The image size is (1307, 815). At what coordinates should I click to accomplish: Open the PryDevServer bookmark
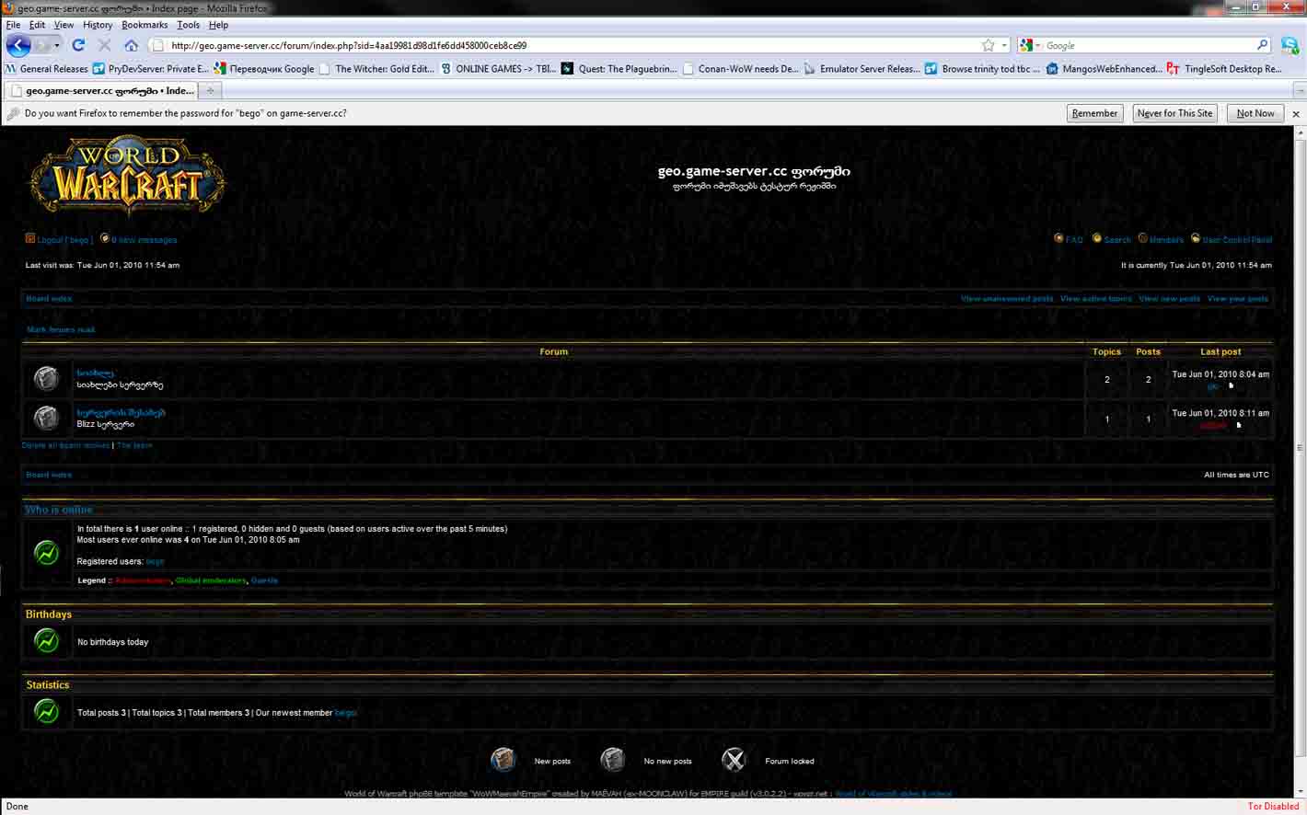tap(151, 69)
